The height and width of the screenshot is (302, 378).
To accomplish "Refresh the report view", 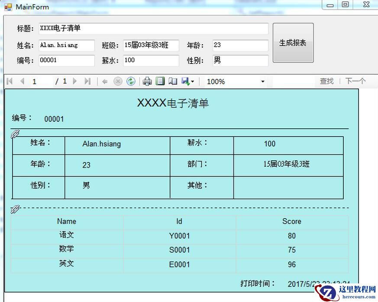I will [130, 81].
